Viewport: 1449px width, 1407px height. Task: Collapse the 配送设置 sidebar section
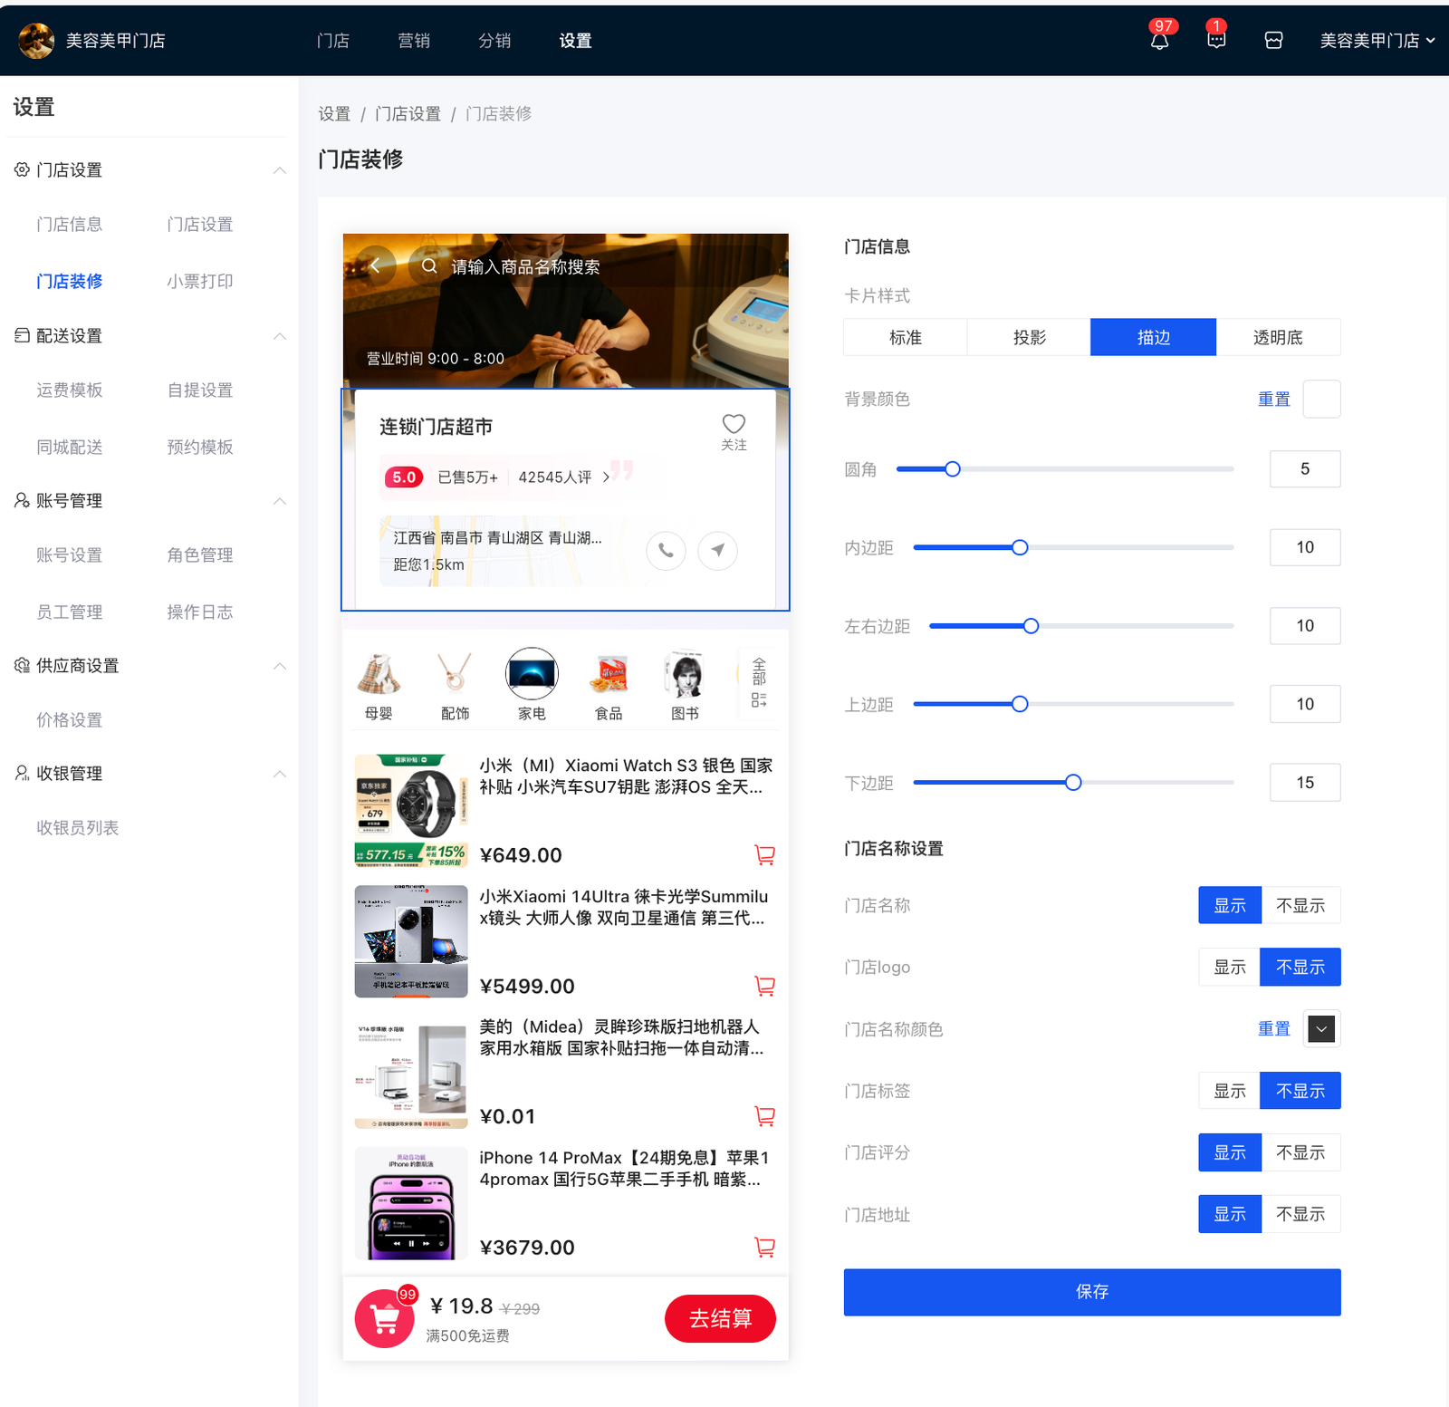(280, 336)
